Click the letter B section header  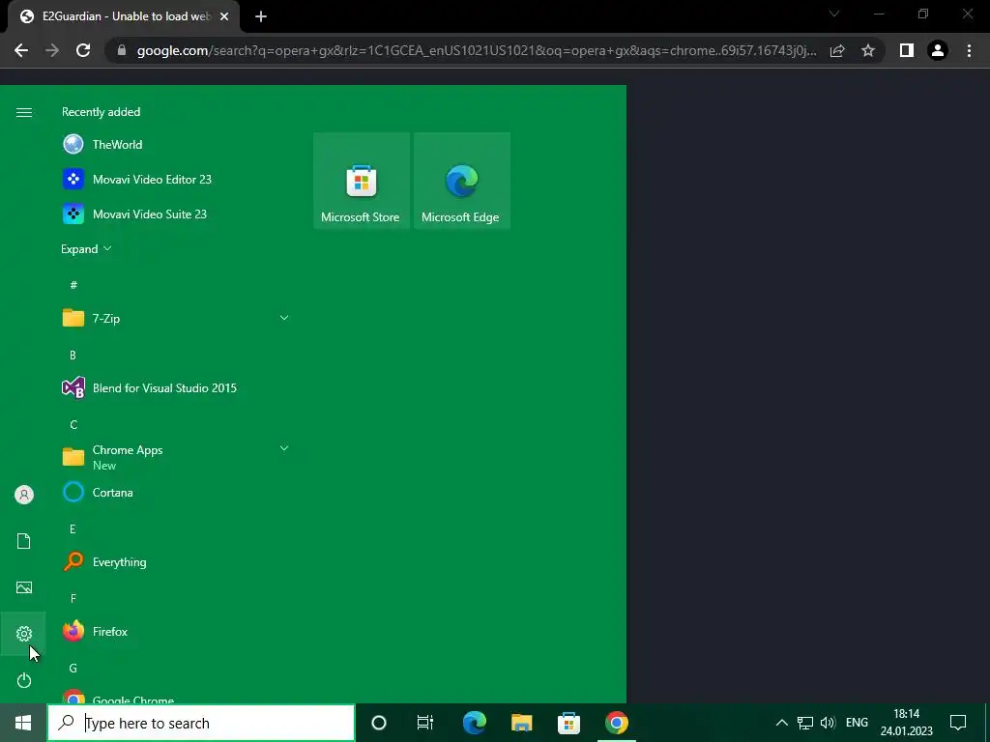click(x=73, y=356)
